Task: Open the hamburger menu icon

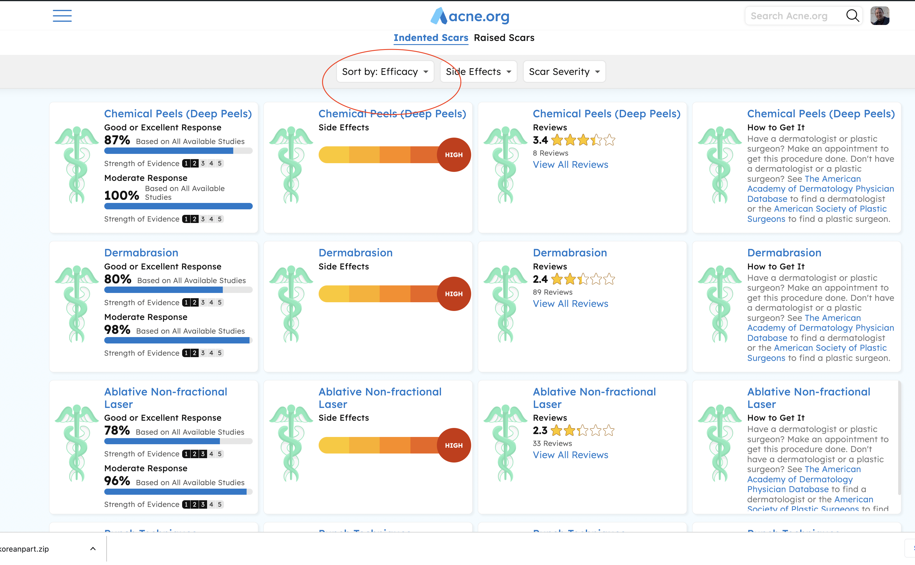Action: (62, 16)
